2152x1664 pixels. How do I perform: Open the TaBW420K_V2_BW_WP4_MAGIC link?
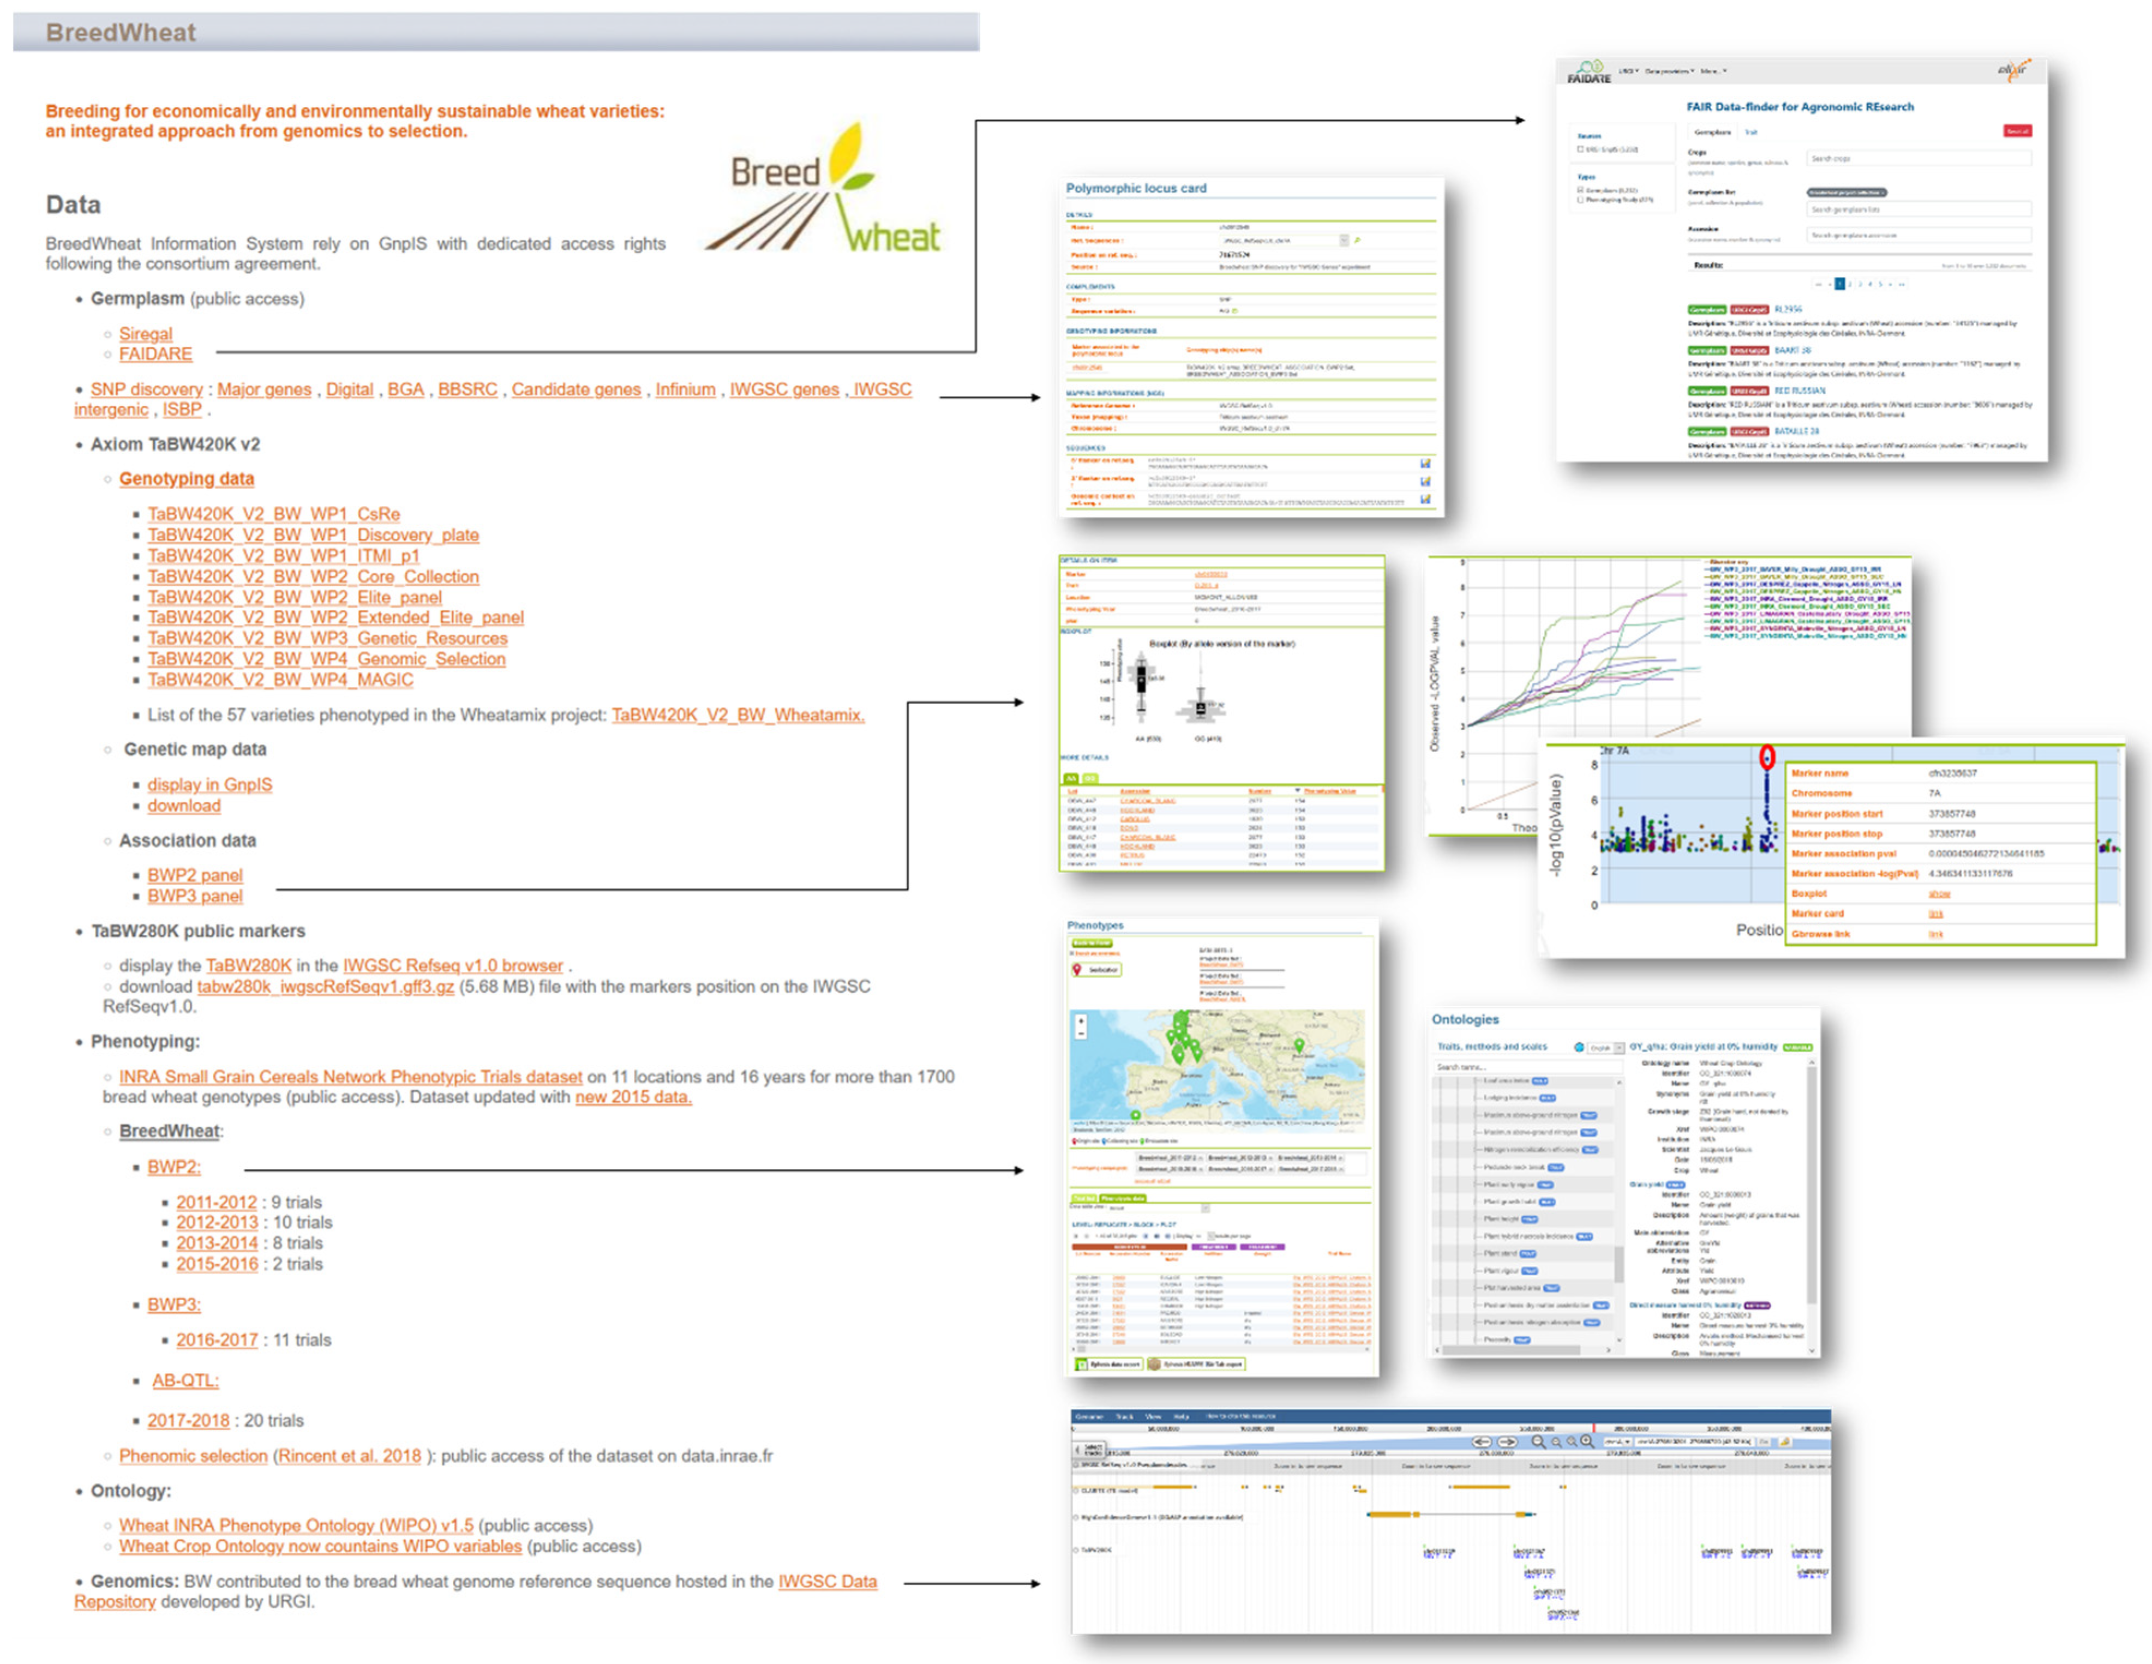(281, 680)
